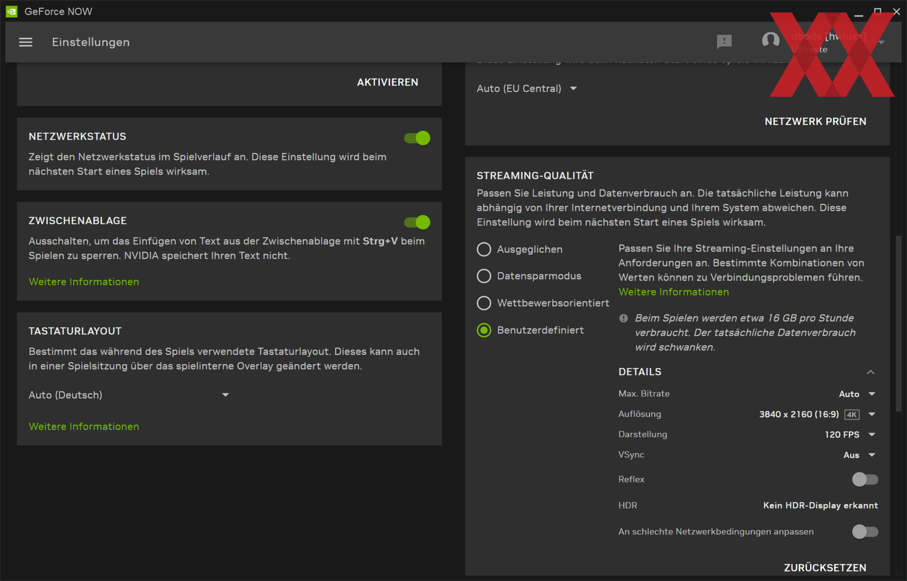Open the Darstellung 120 FPS dropdown

850,435
